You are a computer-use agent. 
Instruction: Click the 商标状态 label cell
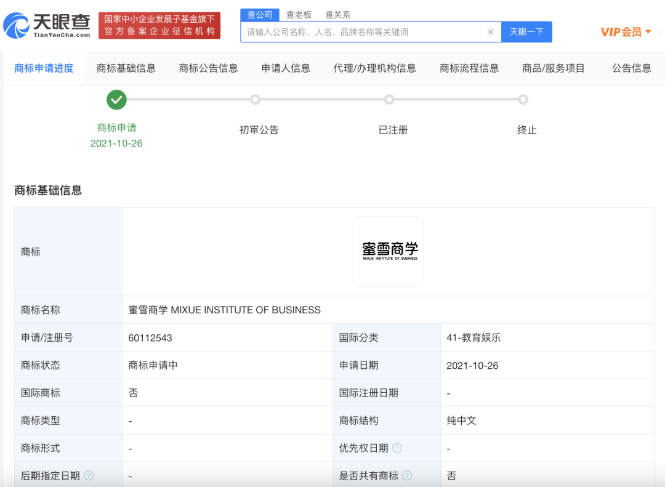(x=68, y=365)
